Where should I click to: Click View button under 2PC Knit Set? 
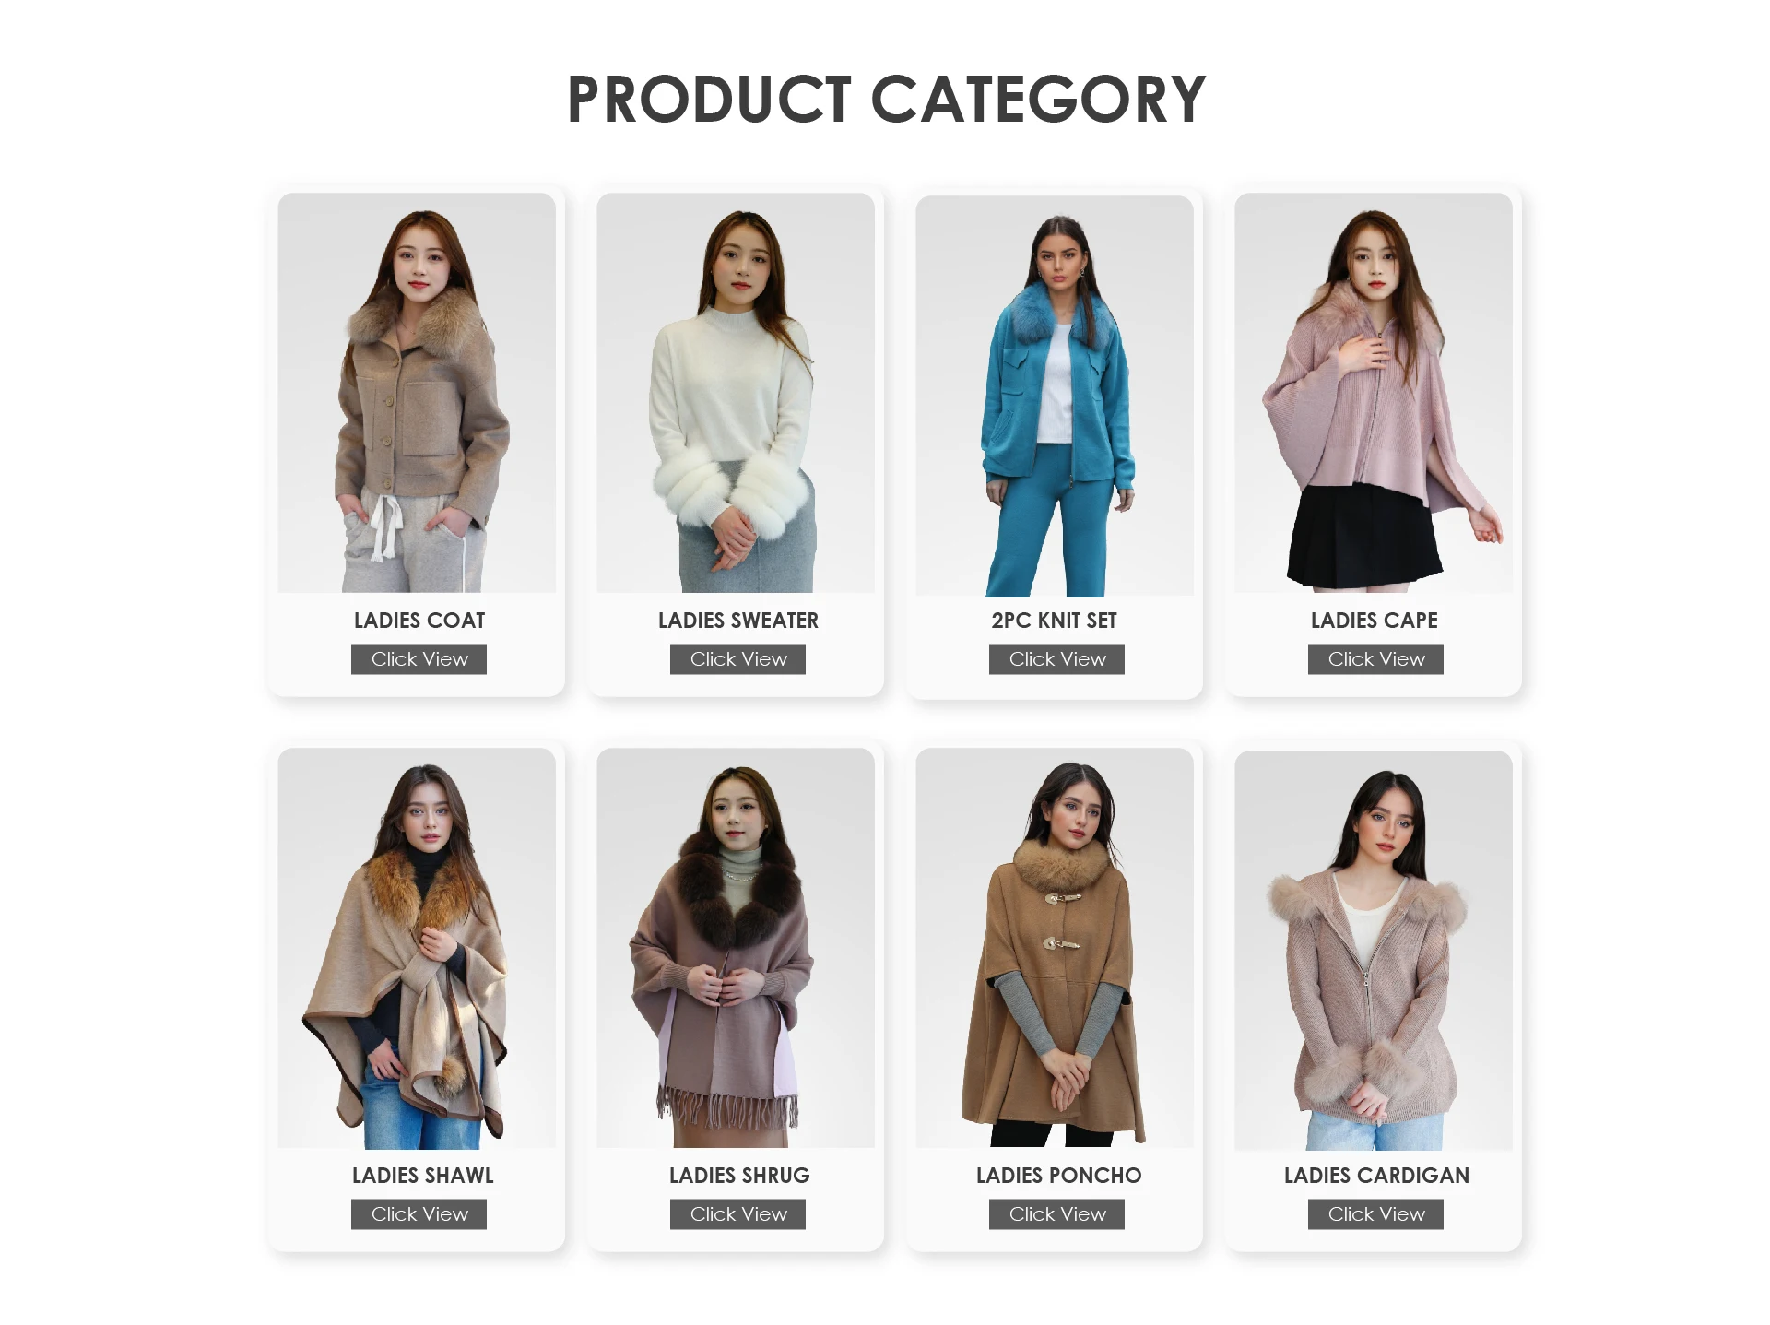1056,659
